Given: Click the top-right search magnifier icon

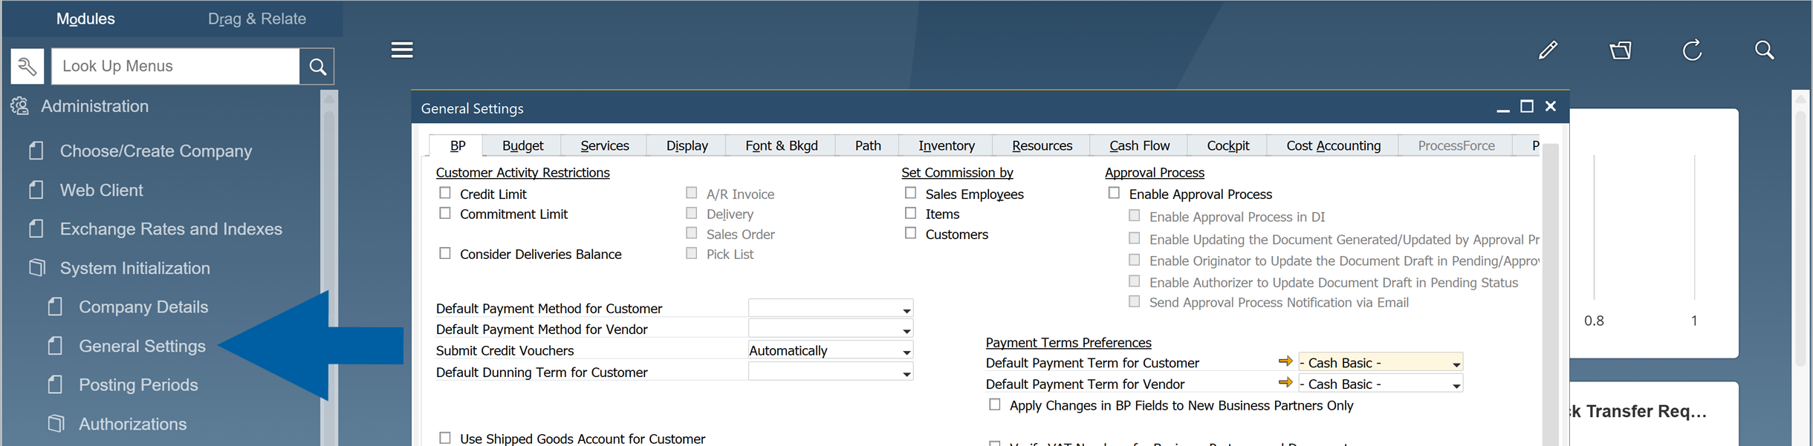Looking at the screenshot, I should tap(1765, 50).
